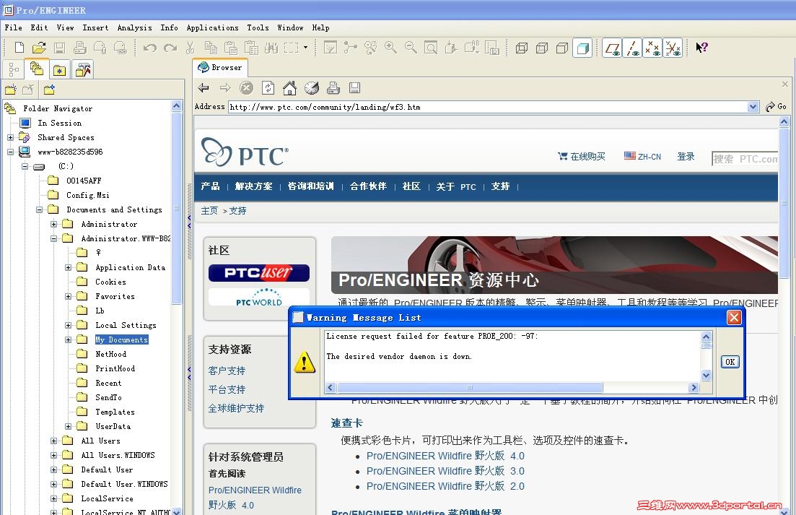Select the Browser tab
796x515 pixels.
220,68
